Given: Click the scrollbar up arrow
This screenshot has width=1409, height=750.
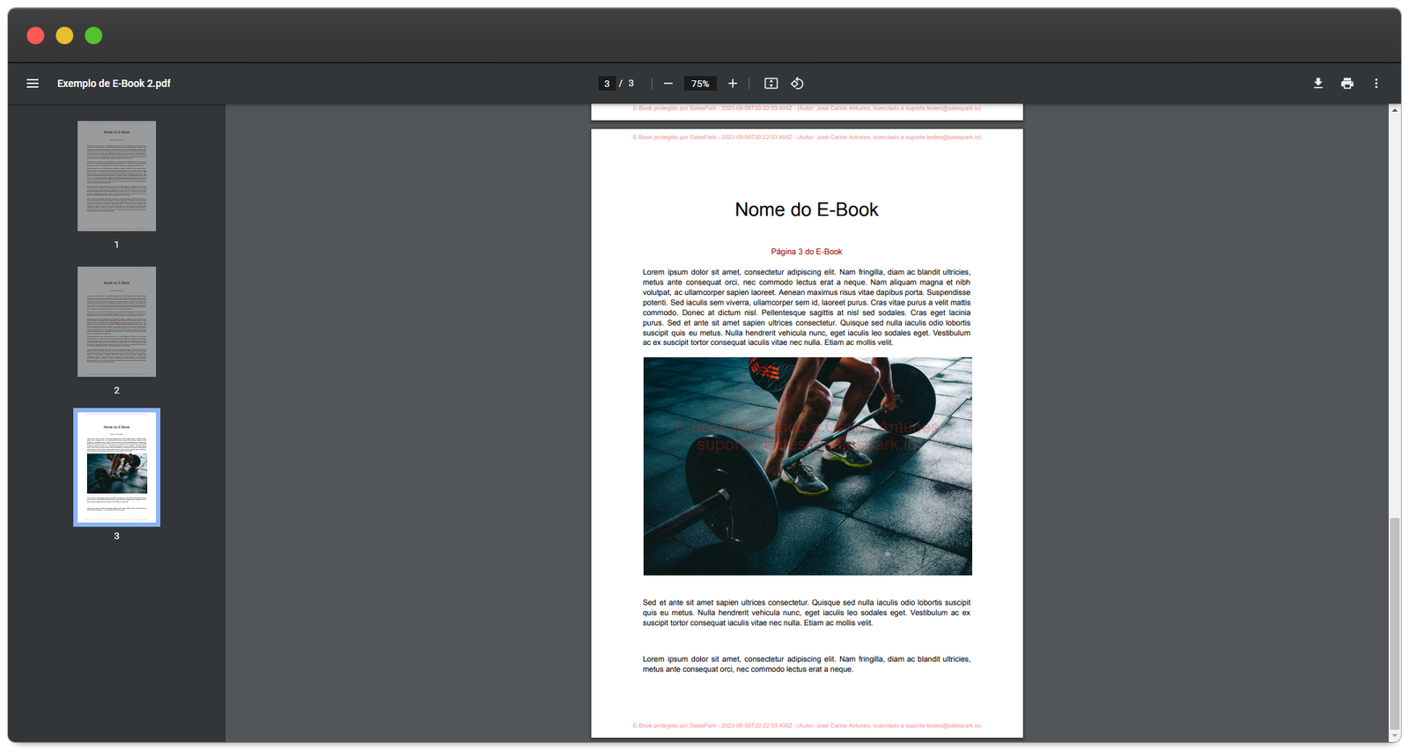Looking at the screenshot, I should click(1394, 110).
